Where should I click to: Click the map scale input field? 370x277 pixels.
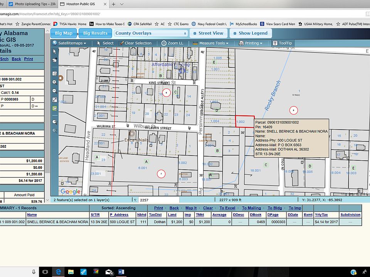(158, 200)
